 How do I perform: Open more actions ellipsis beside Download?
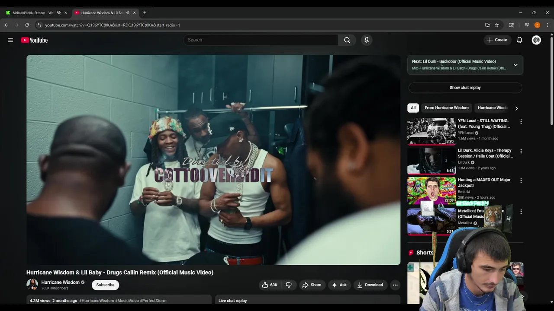395,285
